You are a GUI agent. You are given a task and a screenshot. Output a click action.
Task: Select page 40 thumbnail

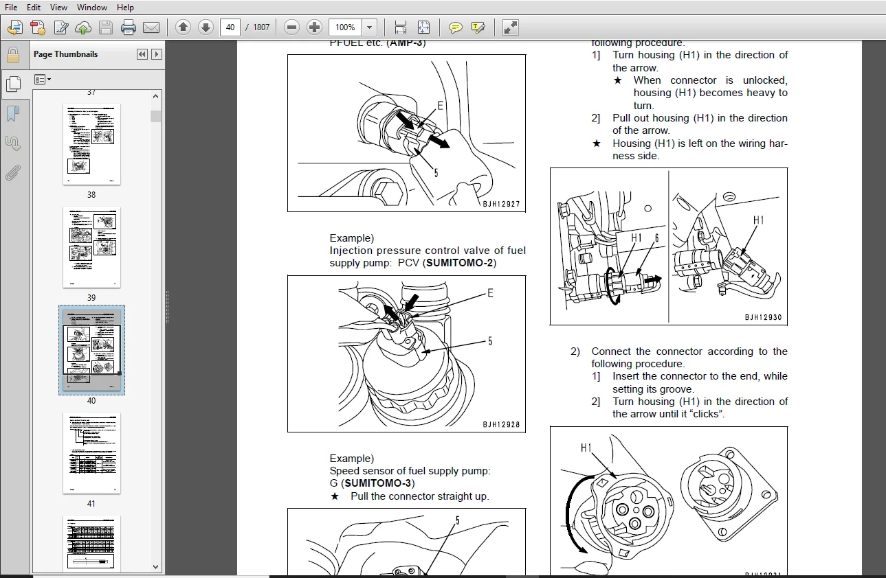[x=91, y=350]
